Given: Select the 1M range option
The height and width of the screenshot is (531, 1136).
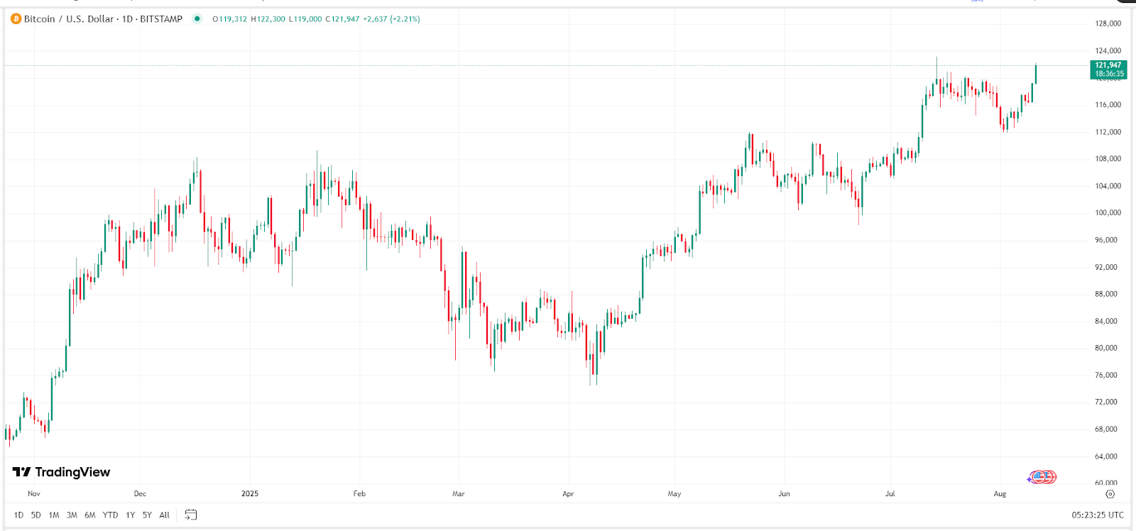Looking at the screenshot, I should point(53,515).
